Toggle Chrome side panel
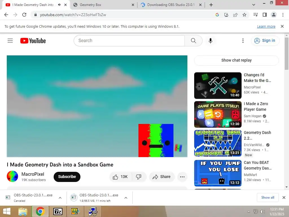 (x=265, y=15)
